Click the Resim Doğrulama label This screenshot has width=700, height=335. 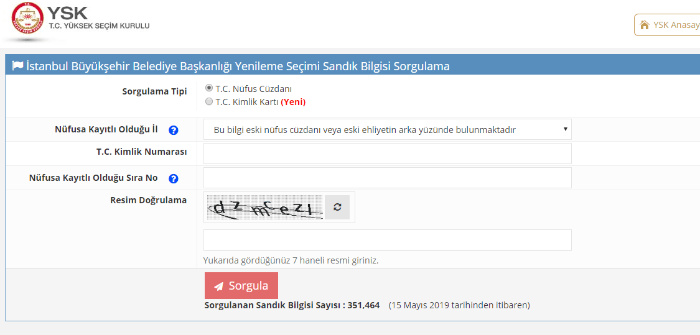pos(148,200)
